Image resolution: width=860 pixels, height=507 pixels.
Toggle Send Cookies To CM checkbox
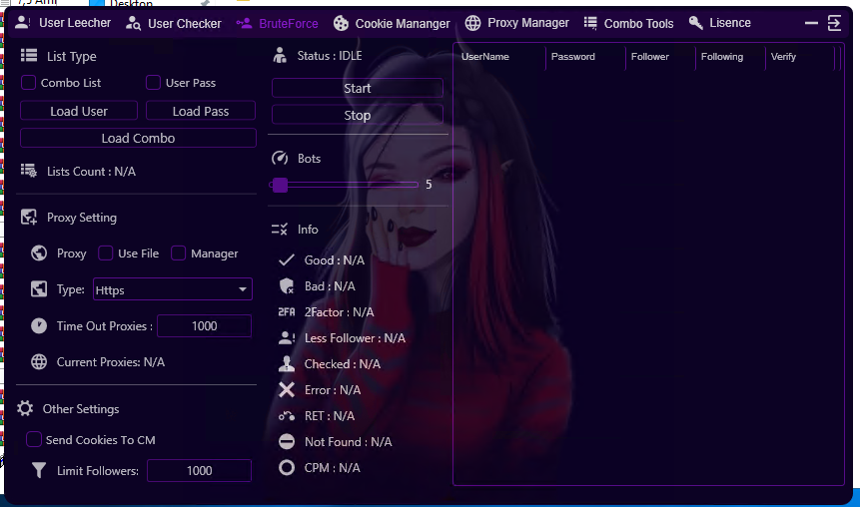34,439
